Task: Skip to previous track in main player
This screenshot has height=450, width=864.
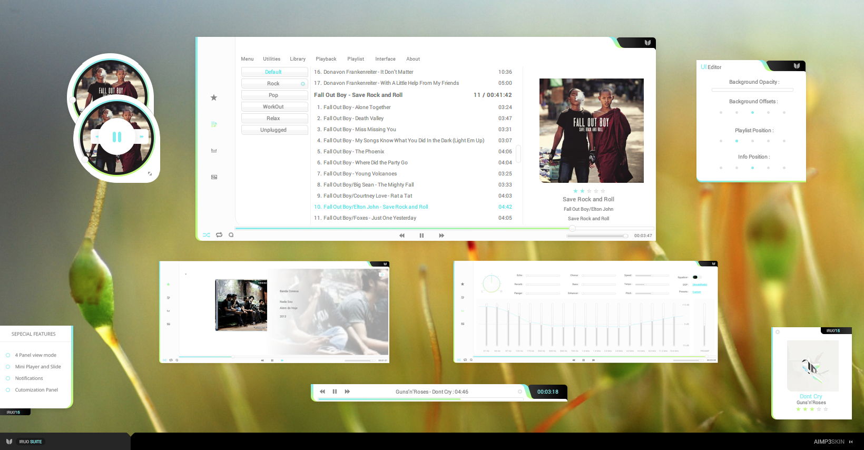Action: 402,236
